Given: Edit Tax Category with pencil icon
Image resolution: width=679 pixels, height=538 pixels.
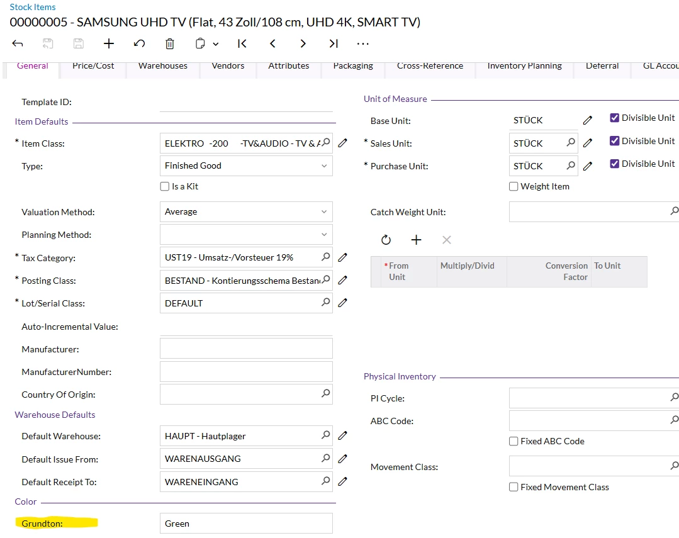Looking at the screenshot, I should click(342, 257).
